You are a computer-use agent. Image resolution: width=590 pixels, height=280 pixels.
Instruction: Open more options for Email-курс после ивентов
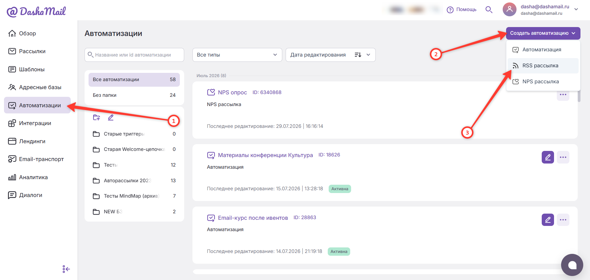(x=563, y=220)
